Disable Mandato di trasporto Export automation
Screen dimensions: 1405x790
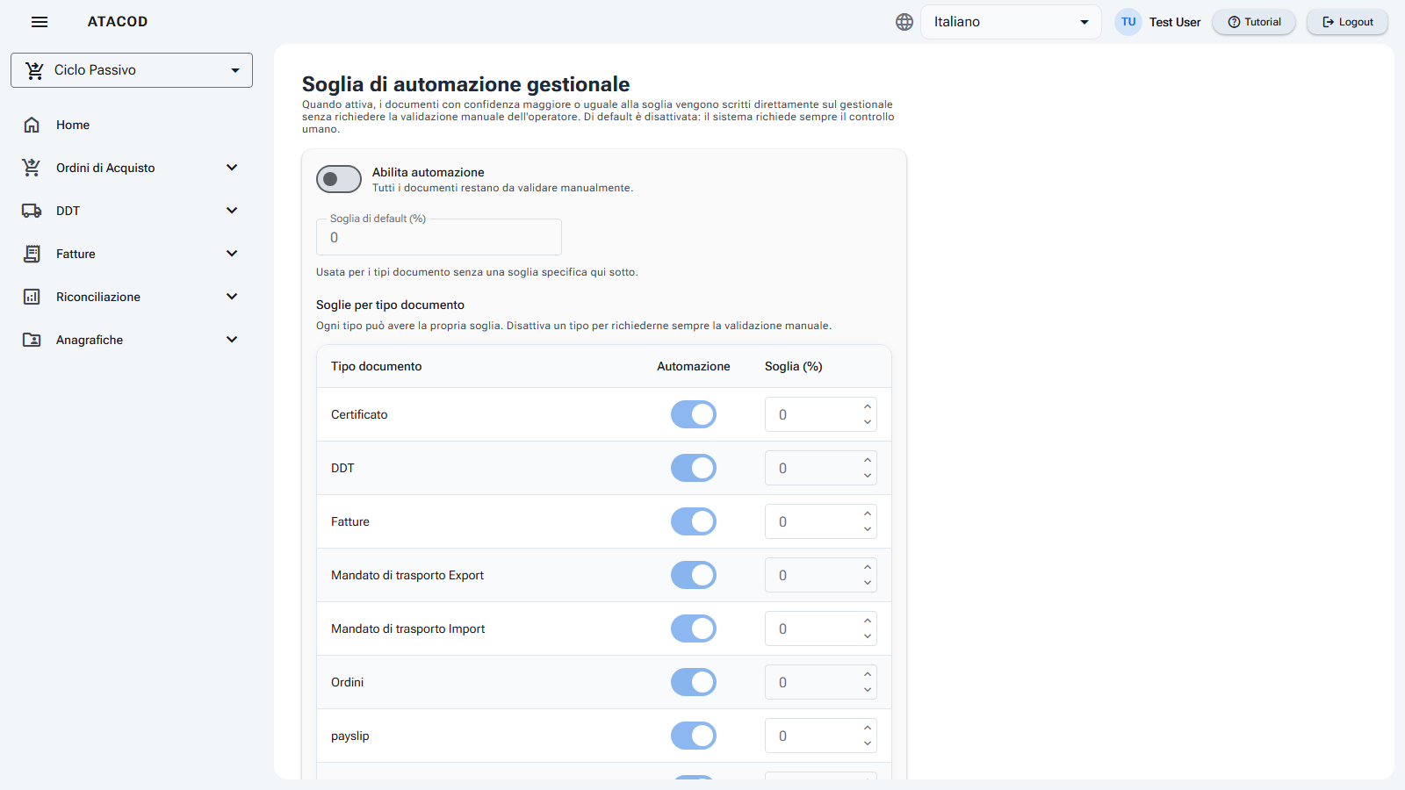pos(694,575)
